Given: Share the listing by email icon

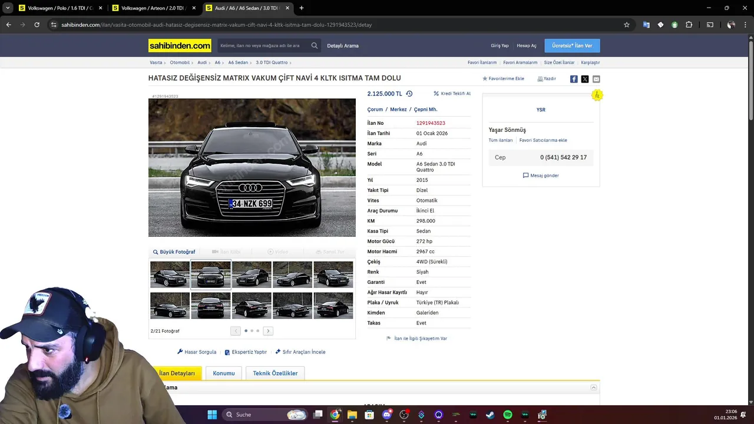Looking at the screenshot, I should [x=596, y=79].
